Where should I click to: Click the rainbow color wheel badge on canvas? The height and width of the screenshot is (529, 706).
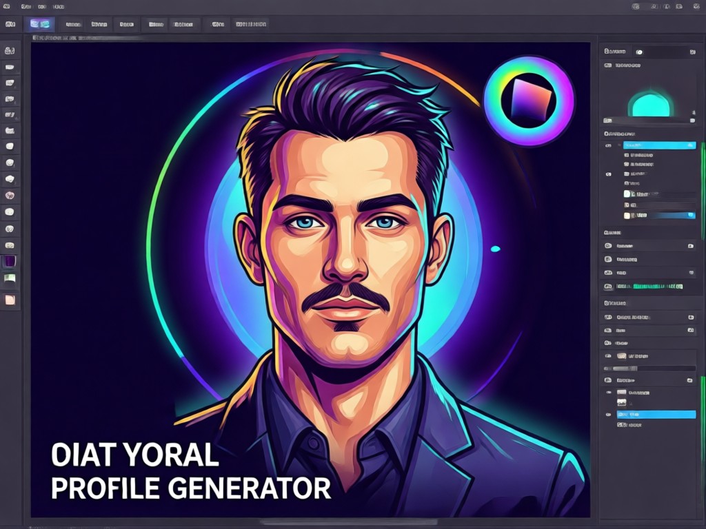[529, 101]
